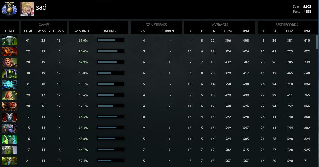
Task: Select the Monkey King hero portrait
Action: (x=9, y=62)
